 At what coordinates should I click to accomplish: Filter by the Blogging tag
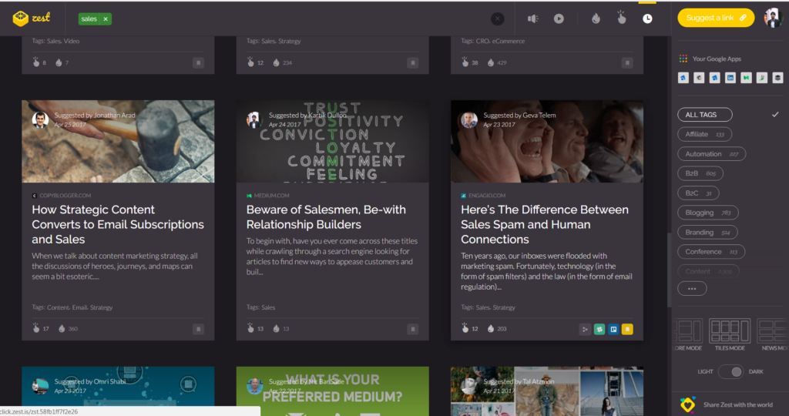tap(707, 213)
